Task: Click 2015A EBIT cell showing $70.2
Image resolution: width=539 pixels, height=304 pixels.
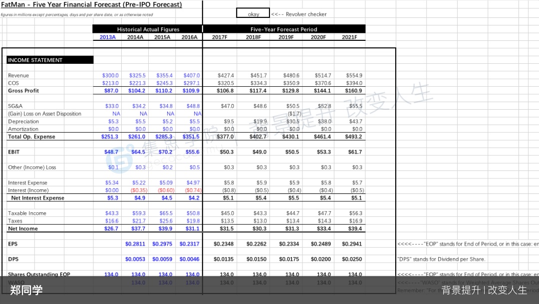Action: (165, 152)
